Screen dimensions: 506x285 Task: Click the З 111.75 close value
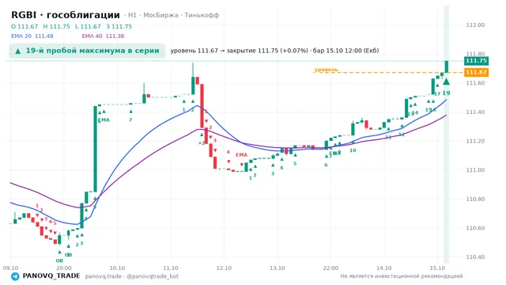point(119,26)
